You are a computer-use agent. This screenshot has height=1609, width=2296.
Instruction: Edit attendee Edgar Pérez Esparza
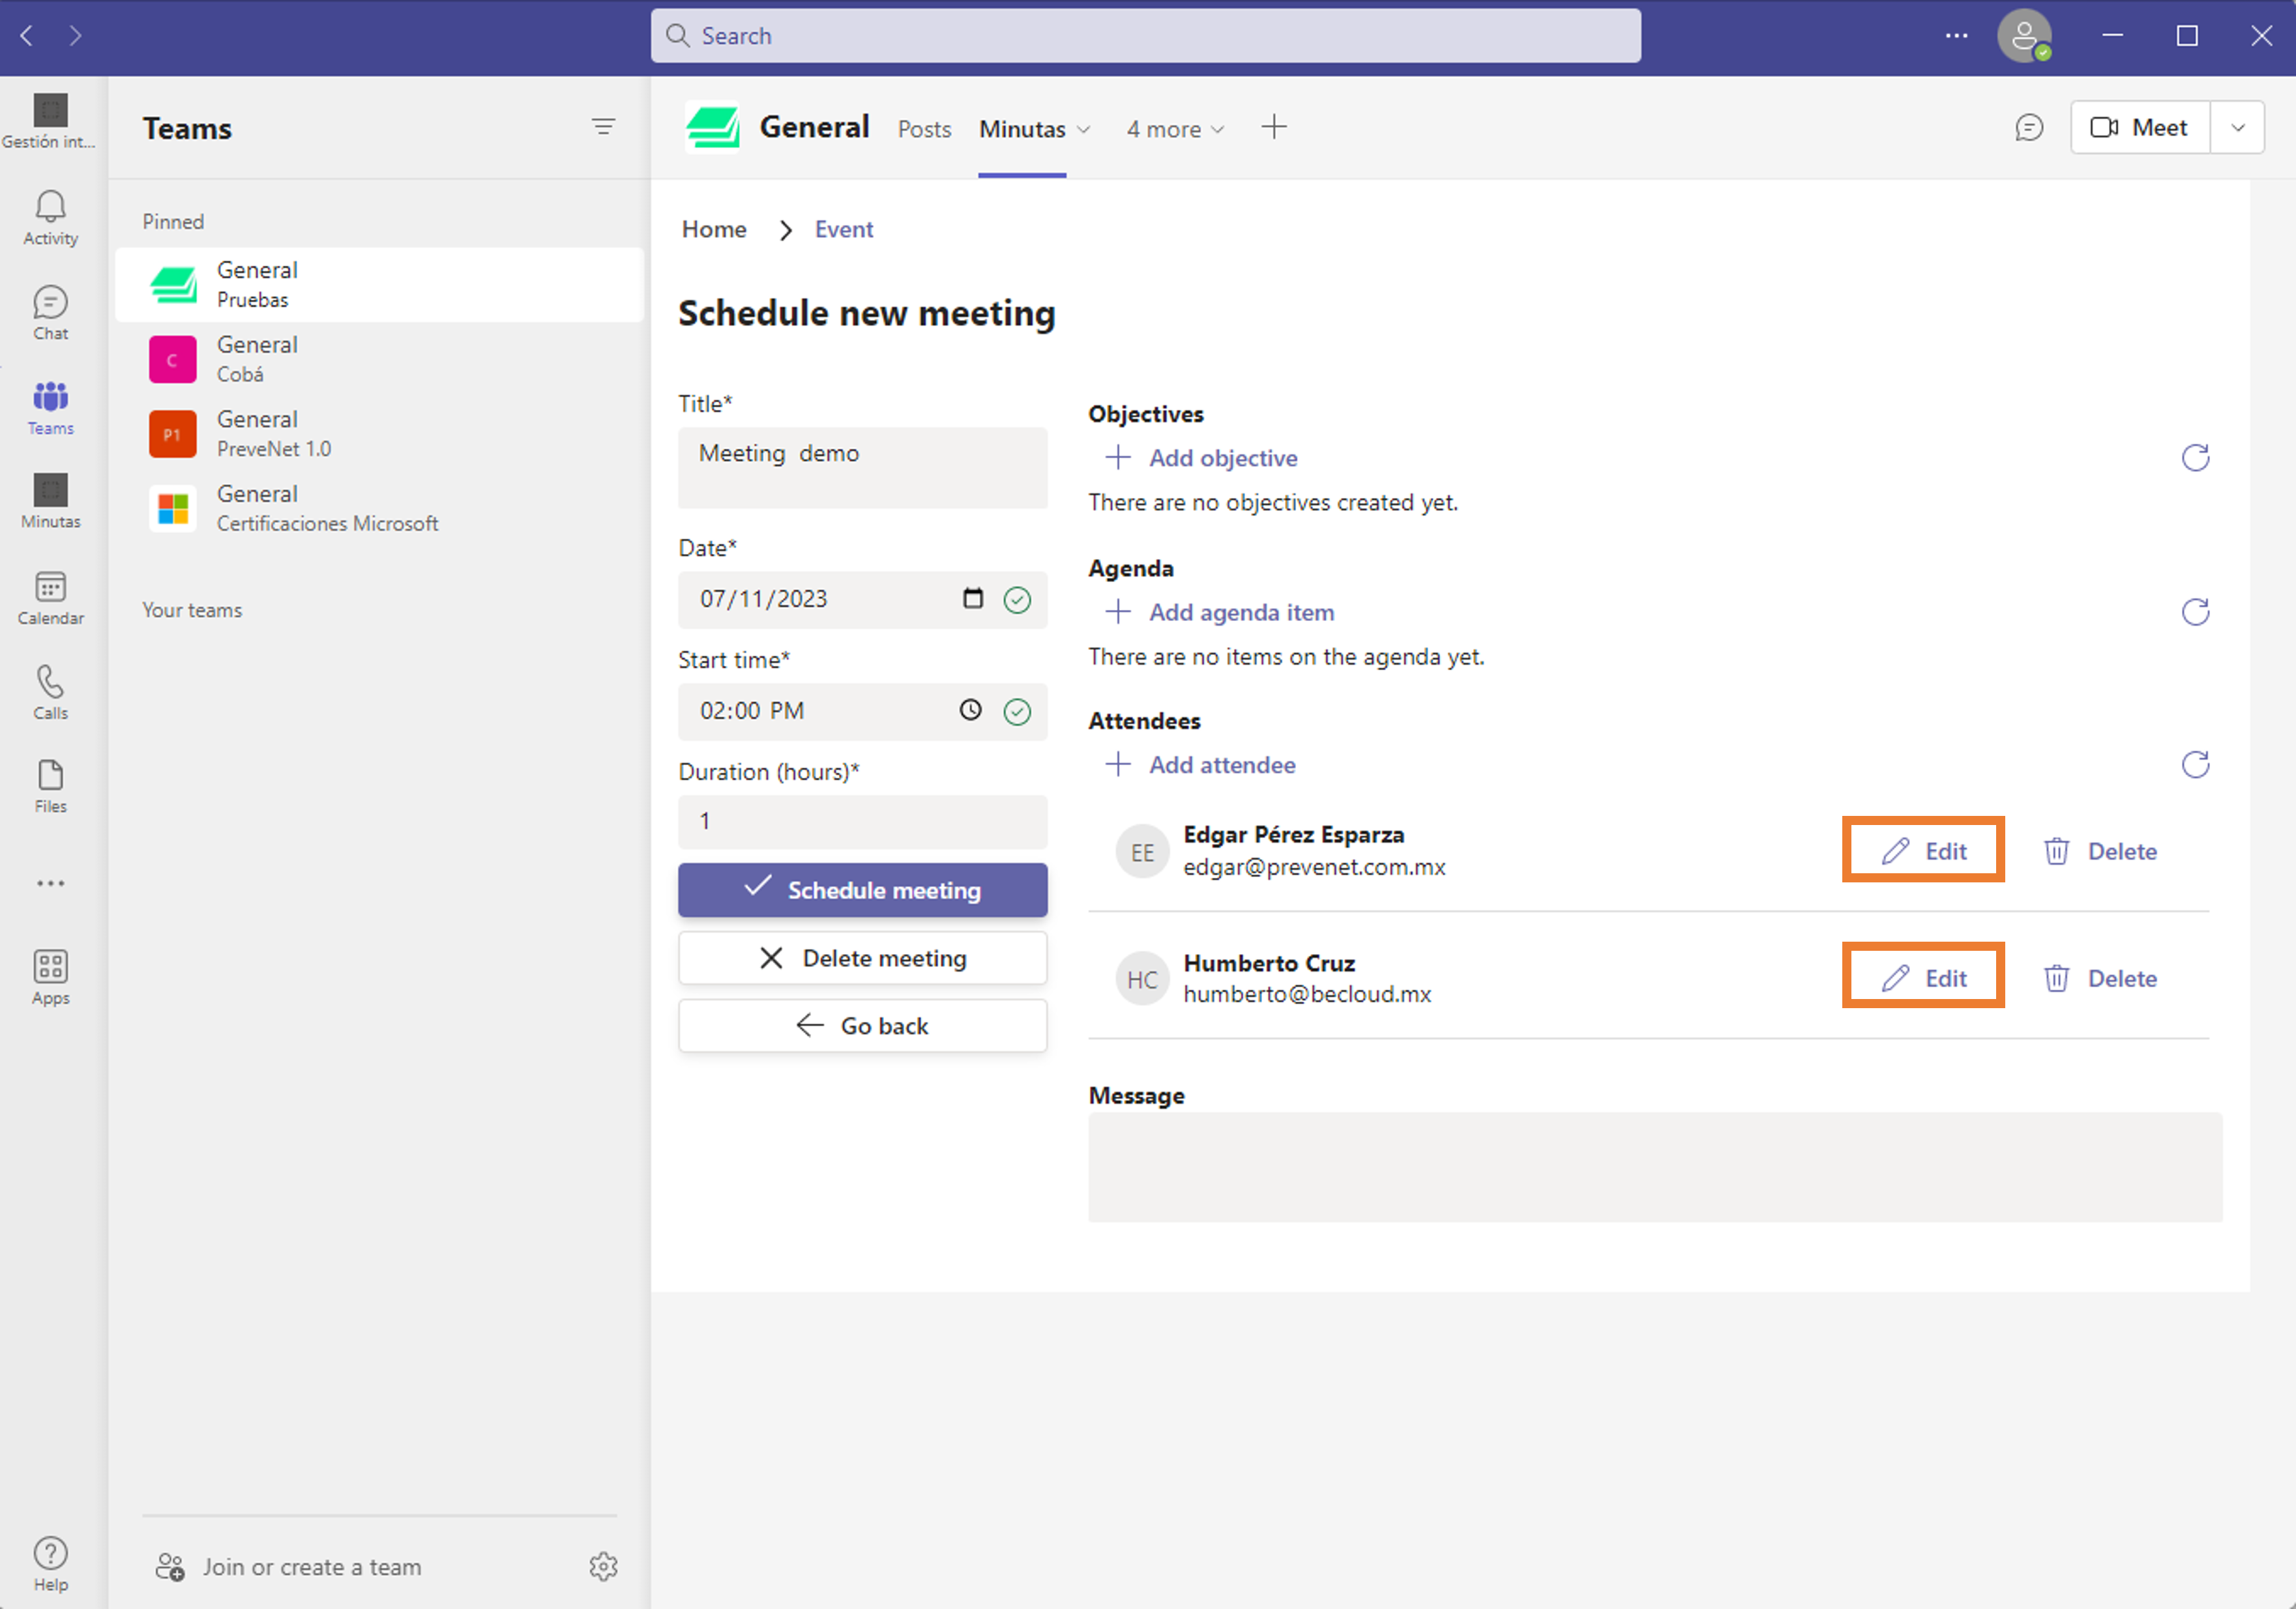pyautogui.click(x=1923, y=852)
